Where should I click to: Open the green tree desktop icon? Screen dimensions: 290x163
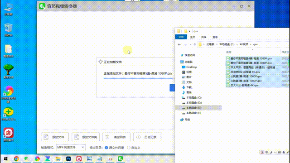[x=8, y=72]
